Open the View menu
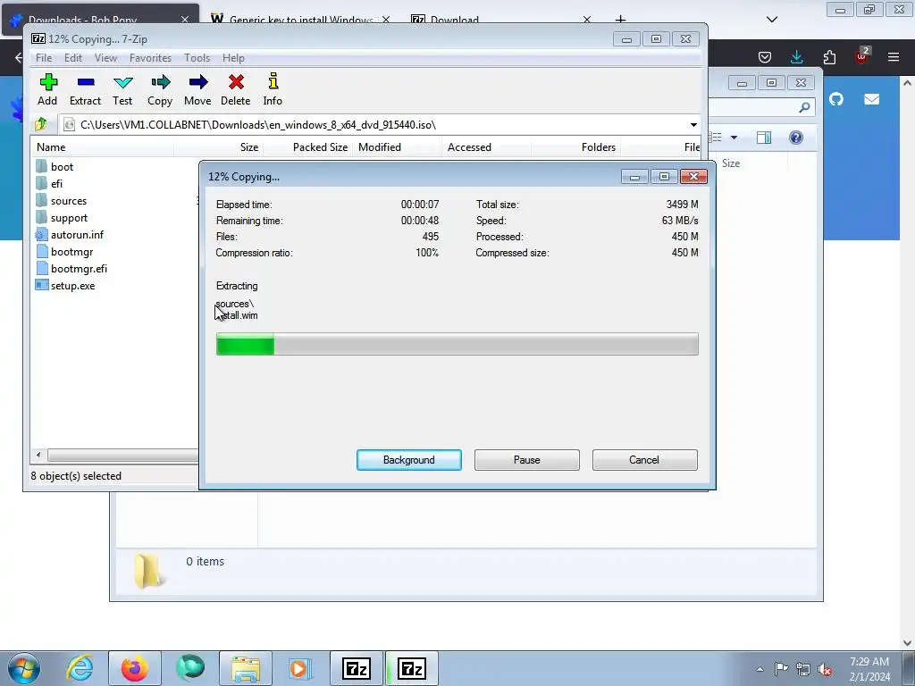 105,58
